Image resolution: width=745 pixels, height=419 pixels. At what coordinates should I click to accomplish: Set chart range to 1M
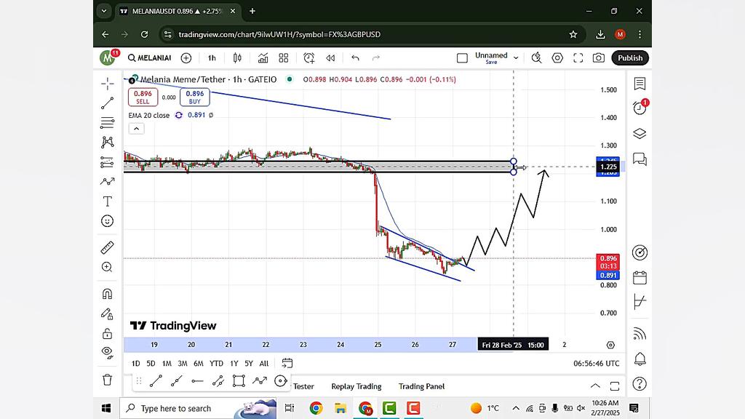[167, 364]
